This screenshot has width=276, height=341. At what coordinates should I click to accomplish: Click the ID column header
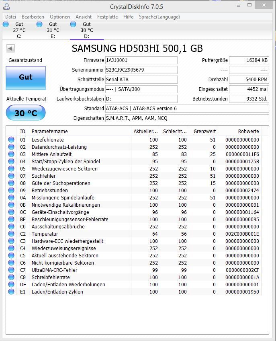coord(22,131)
